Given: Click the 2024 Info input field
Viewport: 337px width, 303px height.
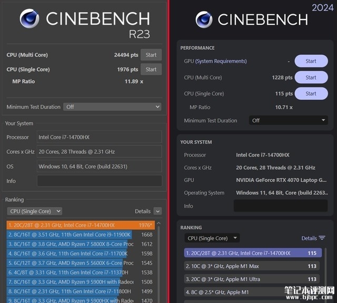Looking at the screenshot, I should point(281,206).
